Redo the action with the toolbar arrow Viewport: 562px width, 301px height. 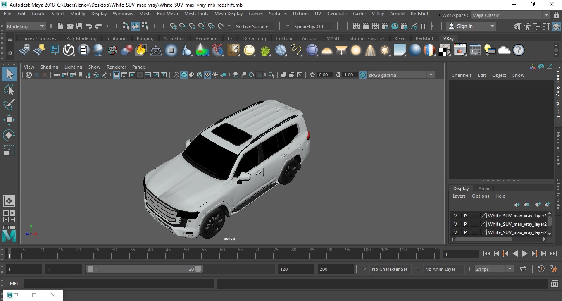tap(98, 26)
